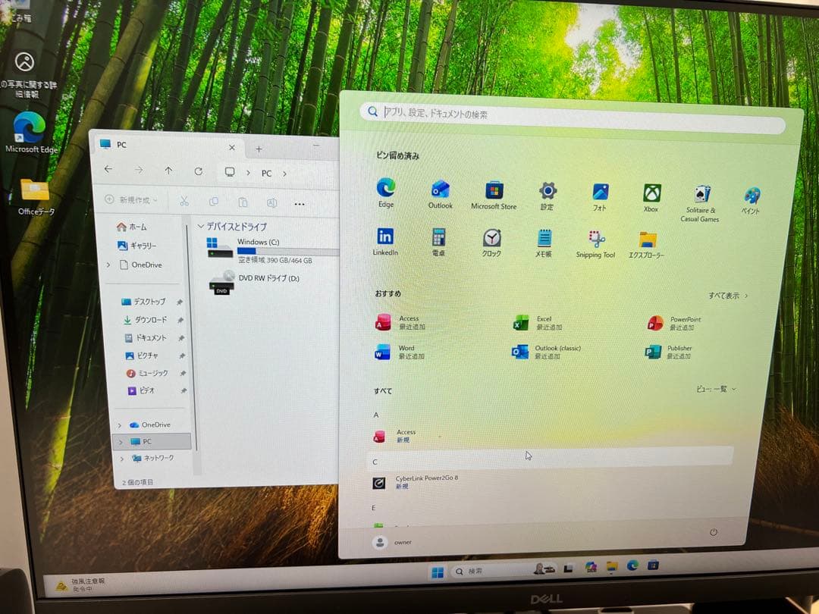Viewport: 819px width, 614px height.
Task: Open the three-dot more menu in Explorer
Action: pyautogui.click(x=300, y=204)
